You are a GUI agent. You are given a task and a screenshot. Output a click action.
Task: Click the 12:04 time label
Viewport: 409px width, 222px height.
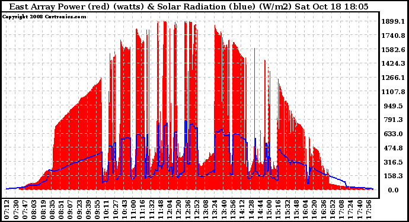(170, 209)
